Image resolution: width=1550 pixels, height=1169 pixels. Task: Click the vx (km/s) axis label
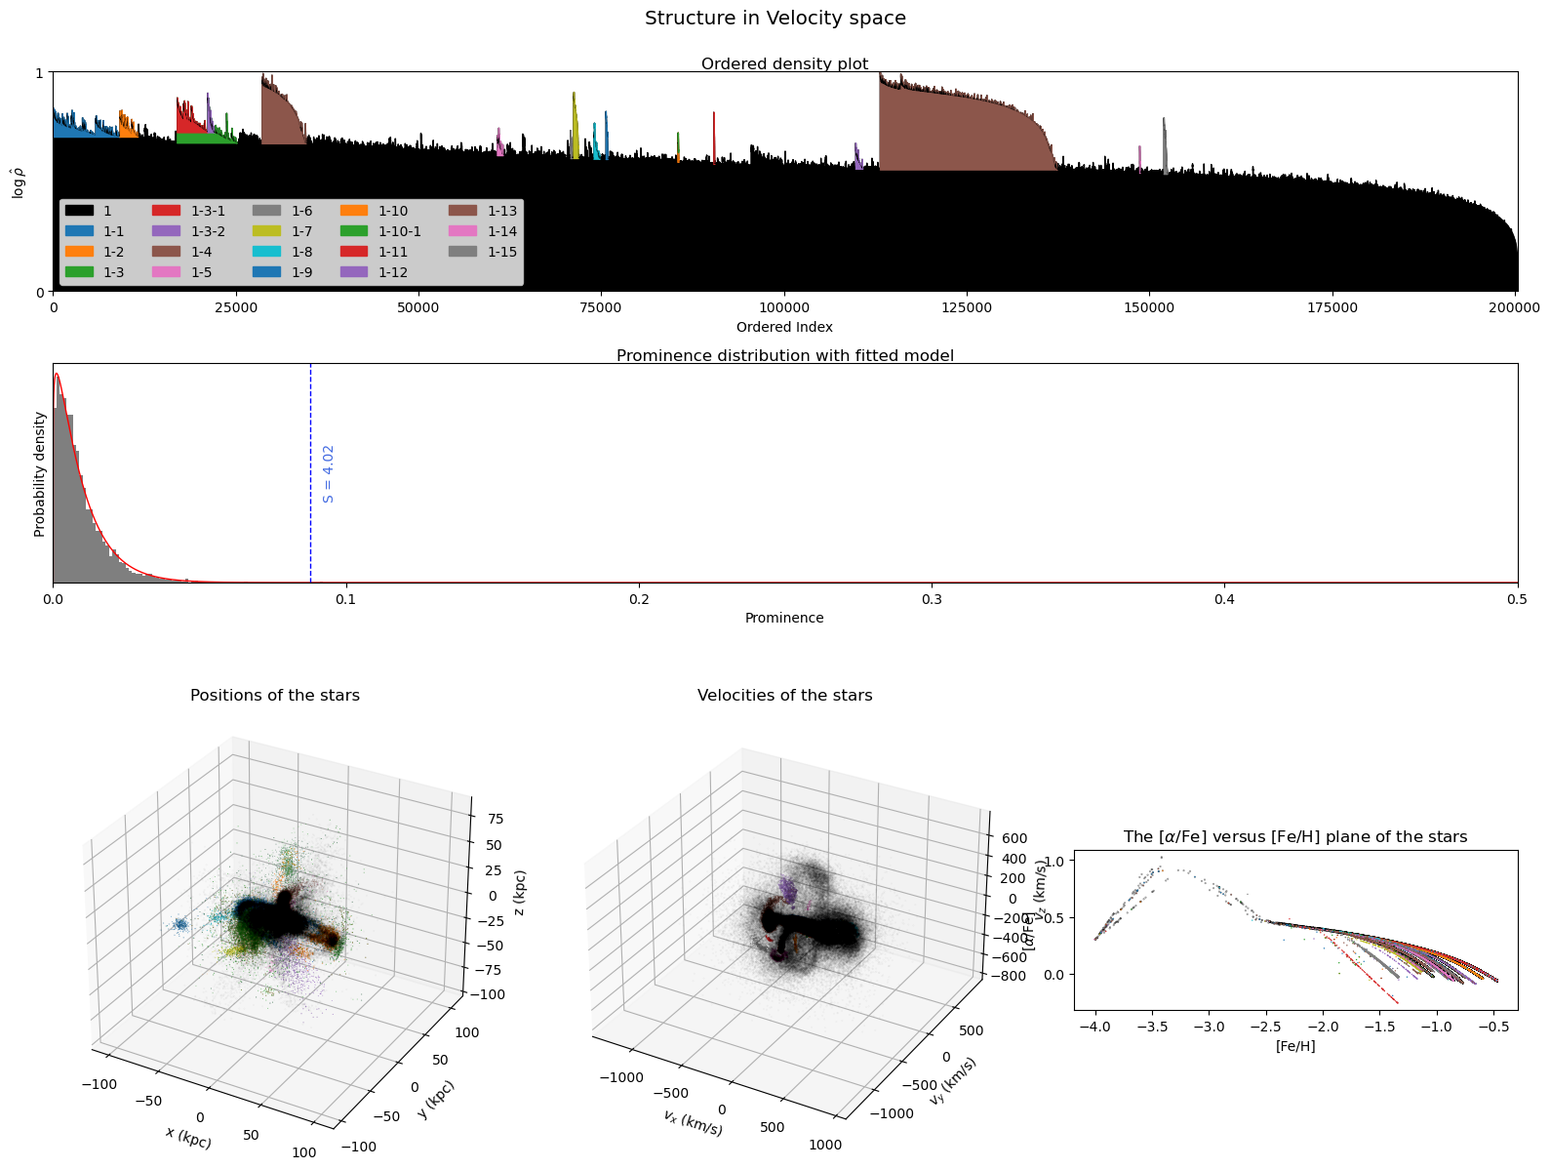tap(694, 1123)
